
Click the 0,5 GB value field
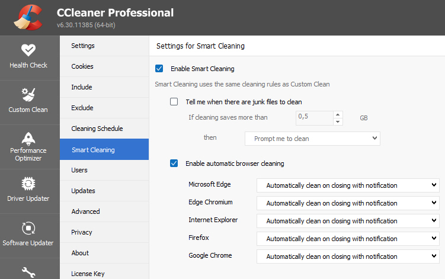[x=315, y=118]
